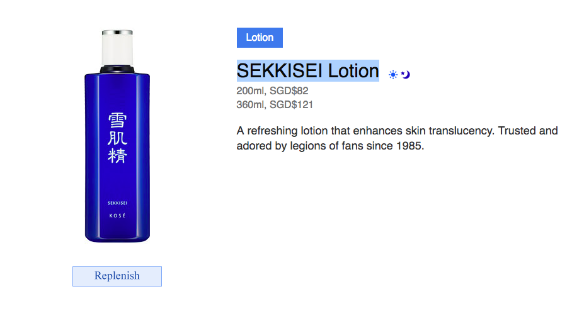This screenshot has width=584, height=311.
Task: Click the black collar below the cap
Action: point(117,67)
